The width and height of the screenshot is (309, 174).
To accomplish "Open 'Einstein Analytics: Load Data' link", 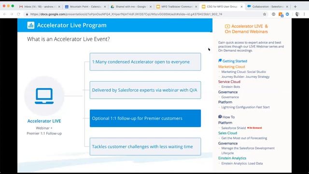I will coord(242,163).
